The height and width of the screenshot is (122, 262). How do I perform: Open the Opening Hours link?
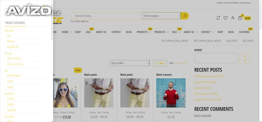246,3
